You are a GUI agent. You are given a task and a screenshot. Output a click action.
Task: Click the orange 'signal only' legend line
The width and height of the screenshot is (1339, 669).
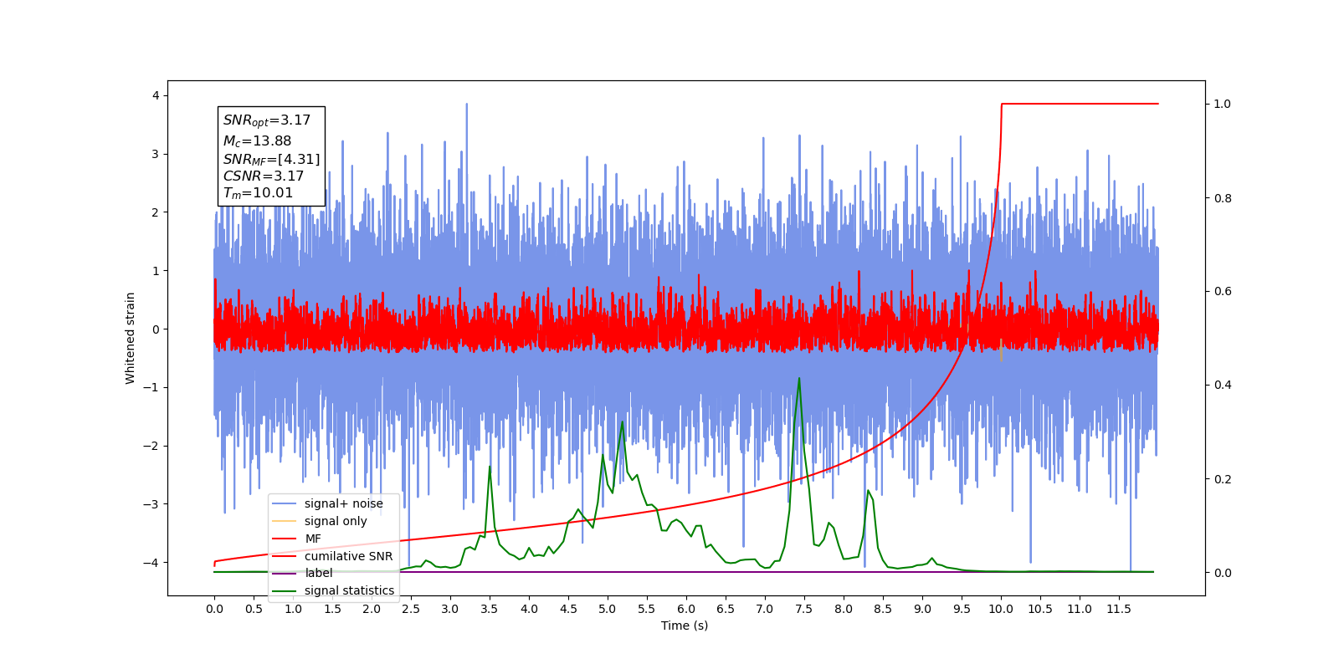pos(285,521)
